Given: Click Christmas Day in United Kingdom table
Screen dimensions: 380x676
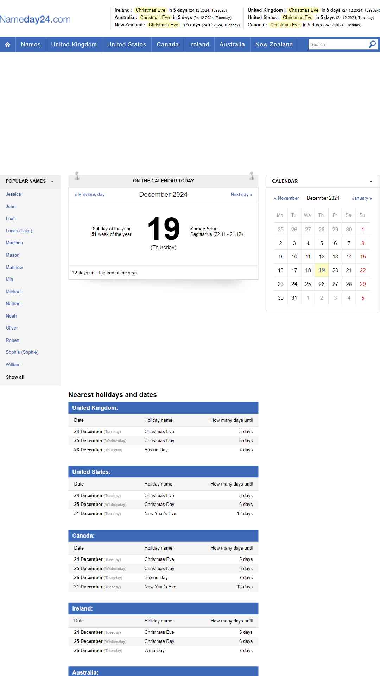Looking at the screenshot, I should (159, 441).
